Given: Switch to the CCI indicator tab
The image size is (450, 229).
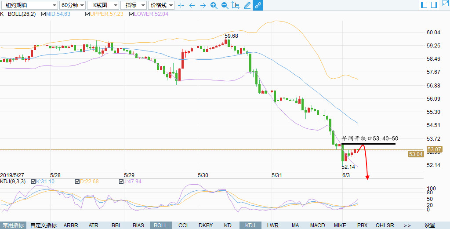Looking at the screenshot, I should click(183, 225).
